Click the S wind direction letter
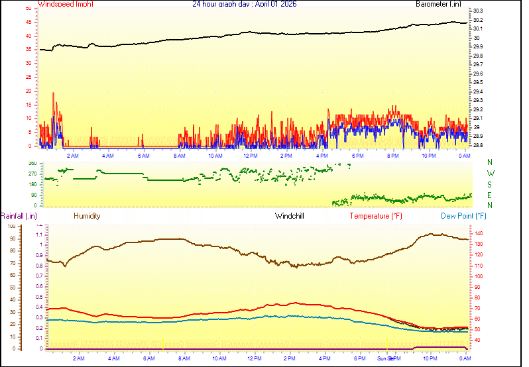 coord(490,184)
